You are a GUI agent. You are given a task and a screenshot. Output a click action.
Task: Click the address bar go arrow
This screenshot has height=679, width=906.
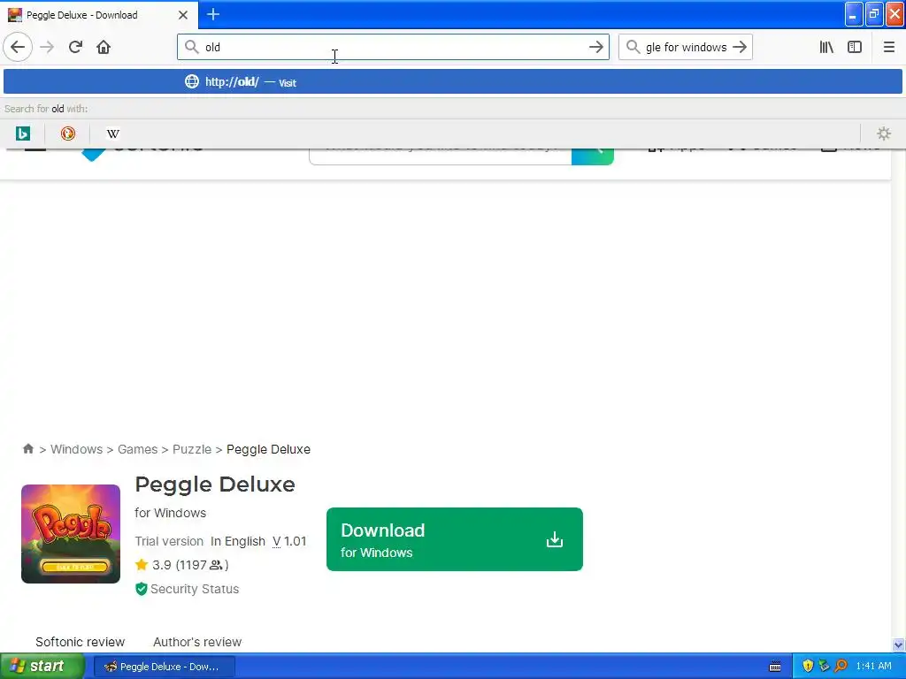tap(595, 47)
